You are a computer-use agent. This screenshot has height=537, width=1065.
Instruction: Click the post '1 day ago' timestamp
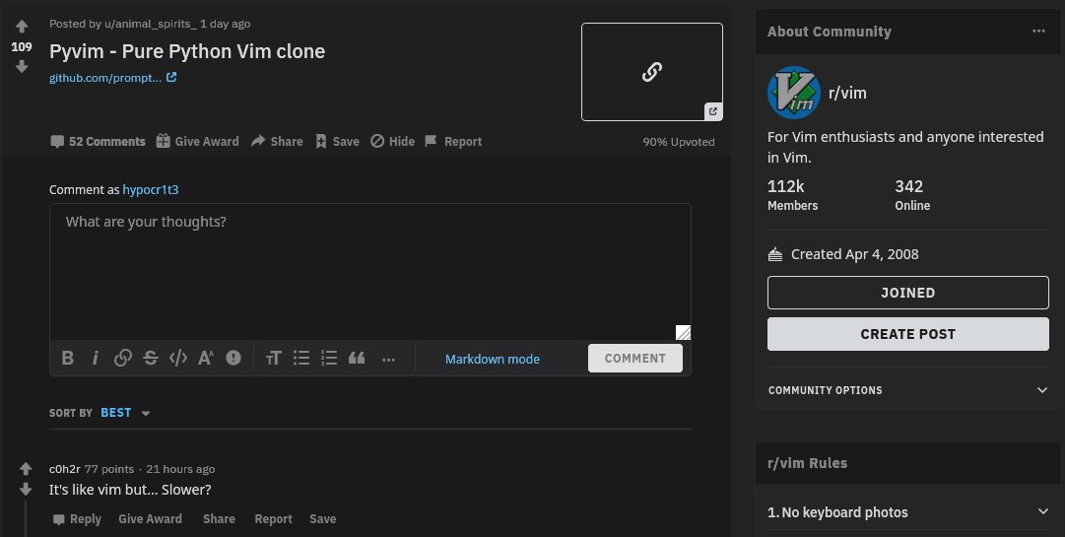click(x=225, y=24)
